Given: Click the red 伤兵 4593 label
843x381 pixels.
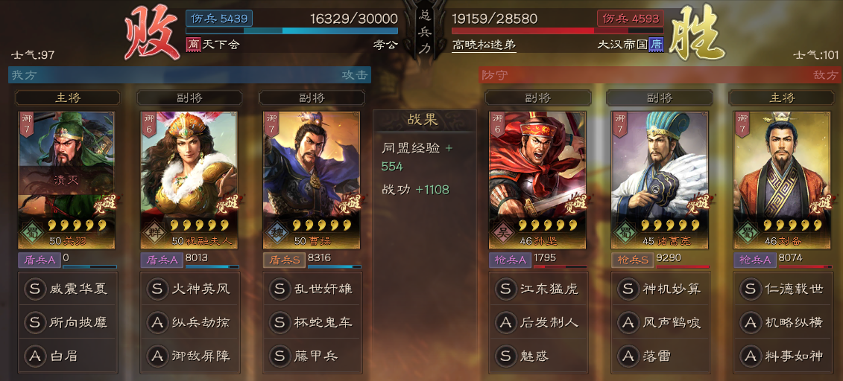Looking at the screenshot, I should click(x=630, y=19).
